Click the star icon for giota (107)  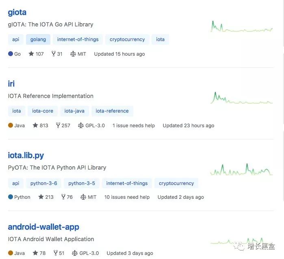[x=31, y=54]
